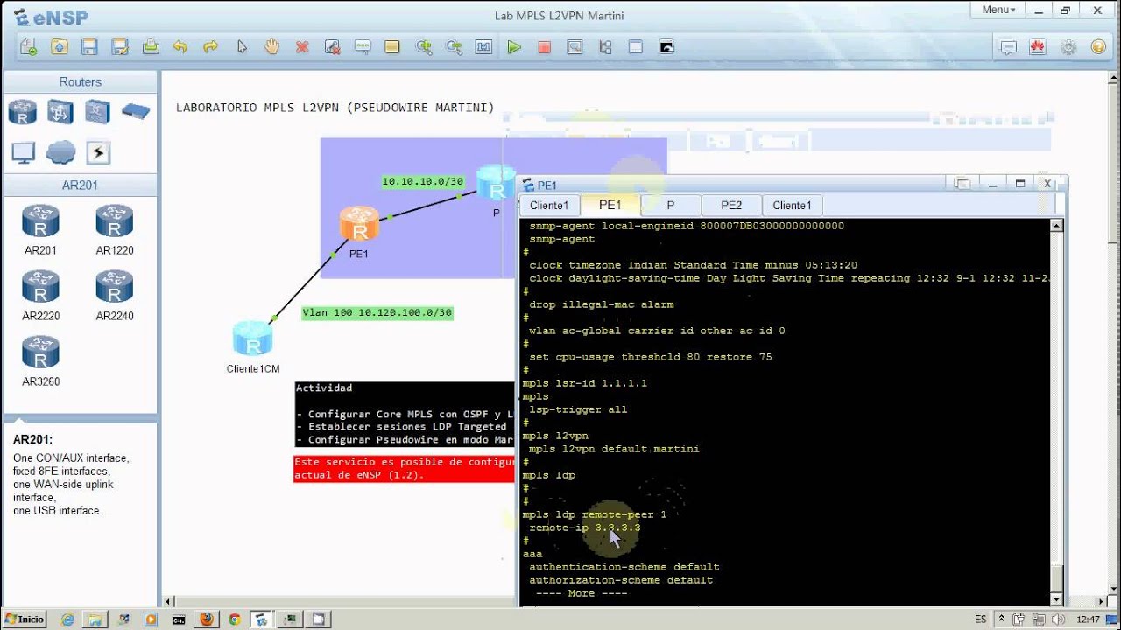The image size is (1121, 630).
Task: Open the settings gear at top right
Action: pyautogui.click(x=1068, y=47)
